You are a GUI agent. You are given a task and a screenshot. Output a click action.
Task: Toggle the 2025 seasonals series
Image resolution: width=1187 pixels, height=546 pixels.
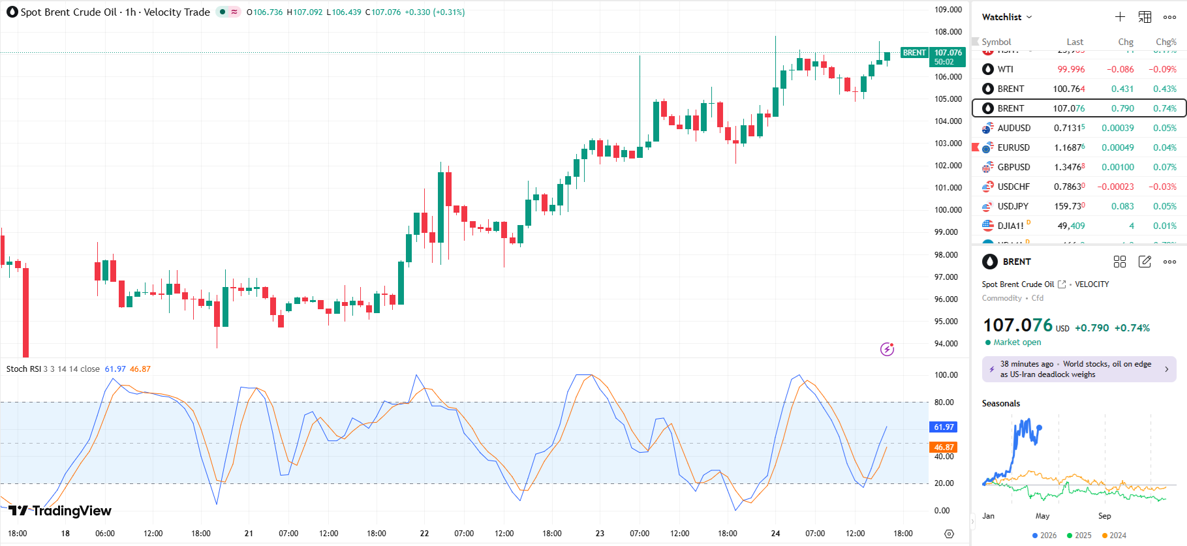pos(1079,536)
